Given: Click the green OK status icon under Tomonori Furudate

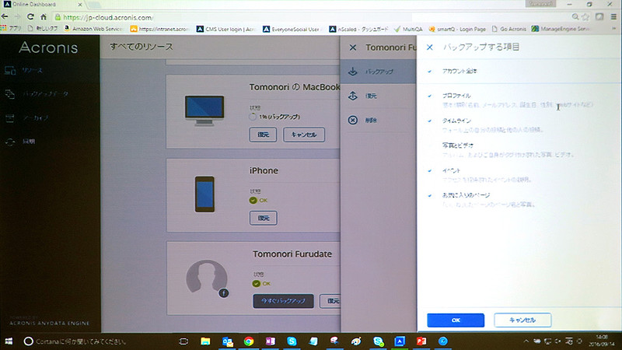Looking at the screenshot, I should (257, 283).
